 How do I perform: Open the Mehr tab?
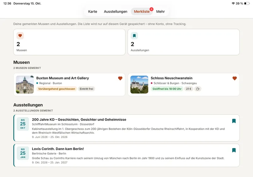(x=160, y=11)
